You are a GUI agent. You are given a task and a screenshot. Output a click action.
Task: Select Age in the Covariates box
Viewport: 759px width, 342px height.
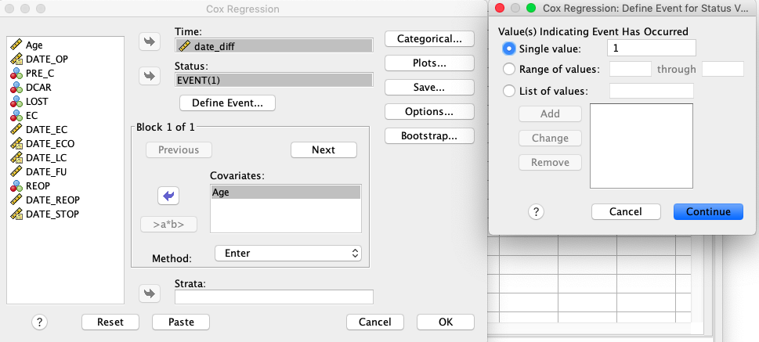286,192
